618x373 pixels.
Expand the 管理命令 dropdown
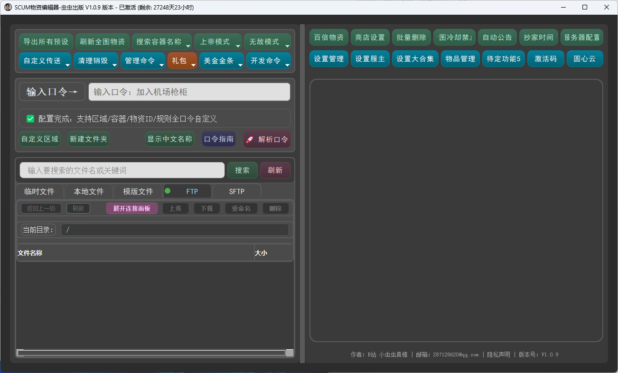pyautogui.click(x=142, y=61)
